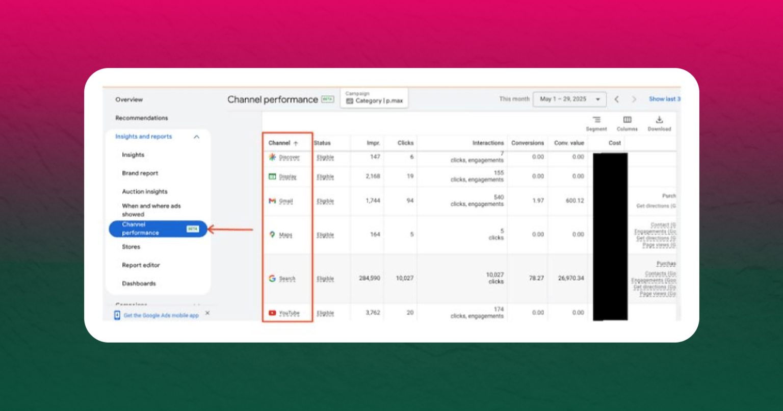Image resolution: width=783 pixels, height=411 pixels.
Task: Open the Category | p.max campaign selector
Action: point(374,98)
